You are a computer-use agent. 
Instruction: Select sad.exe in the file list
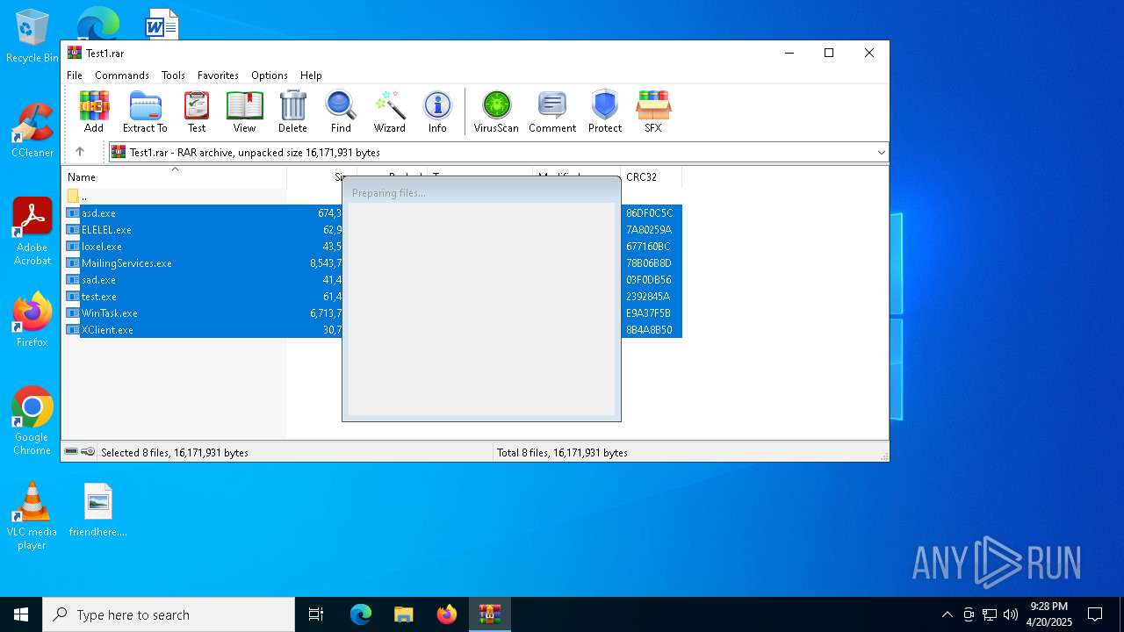(98, 280)
